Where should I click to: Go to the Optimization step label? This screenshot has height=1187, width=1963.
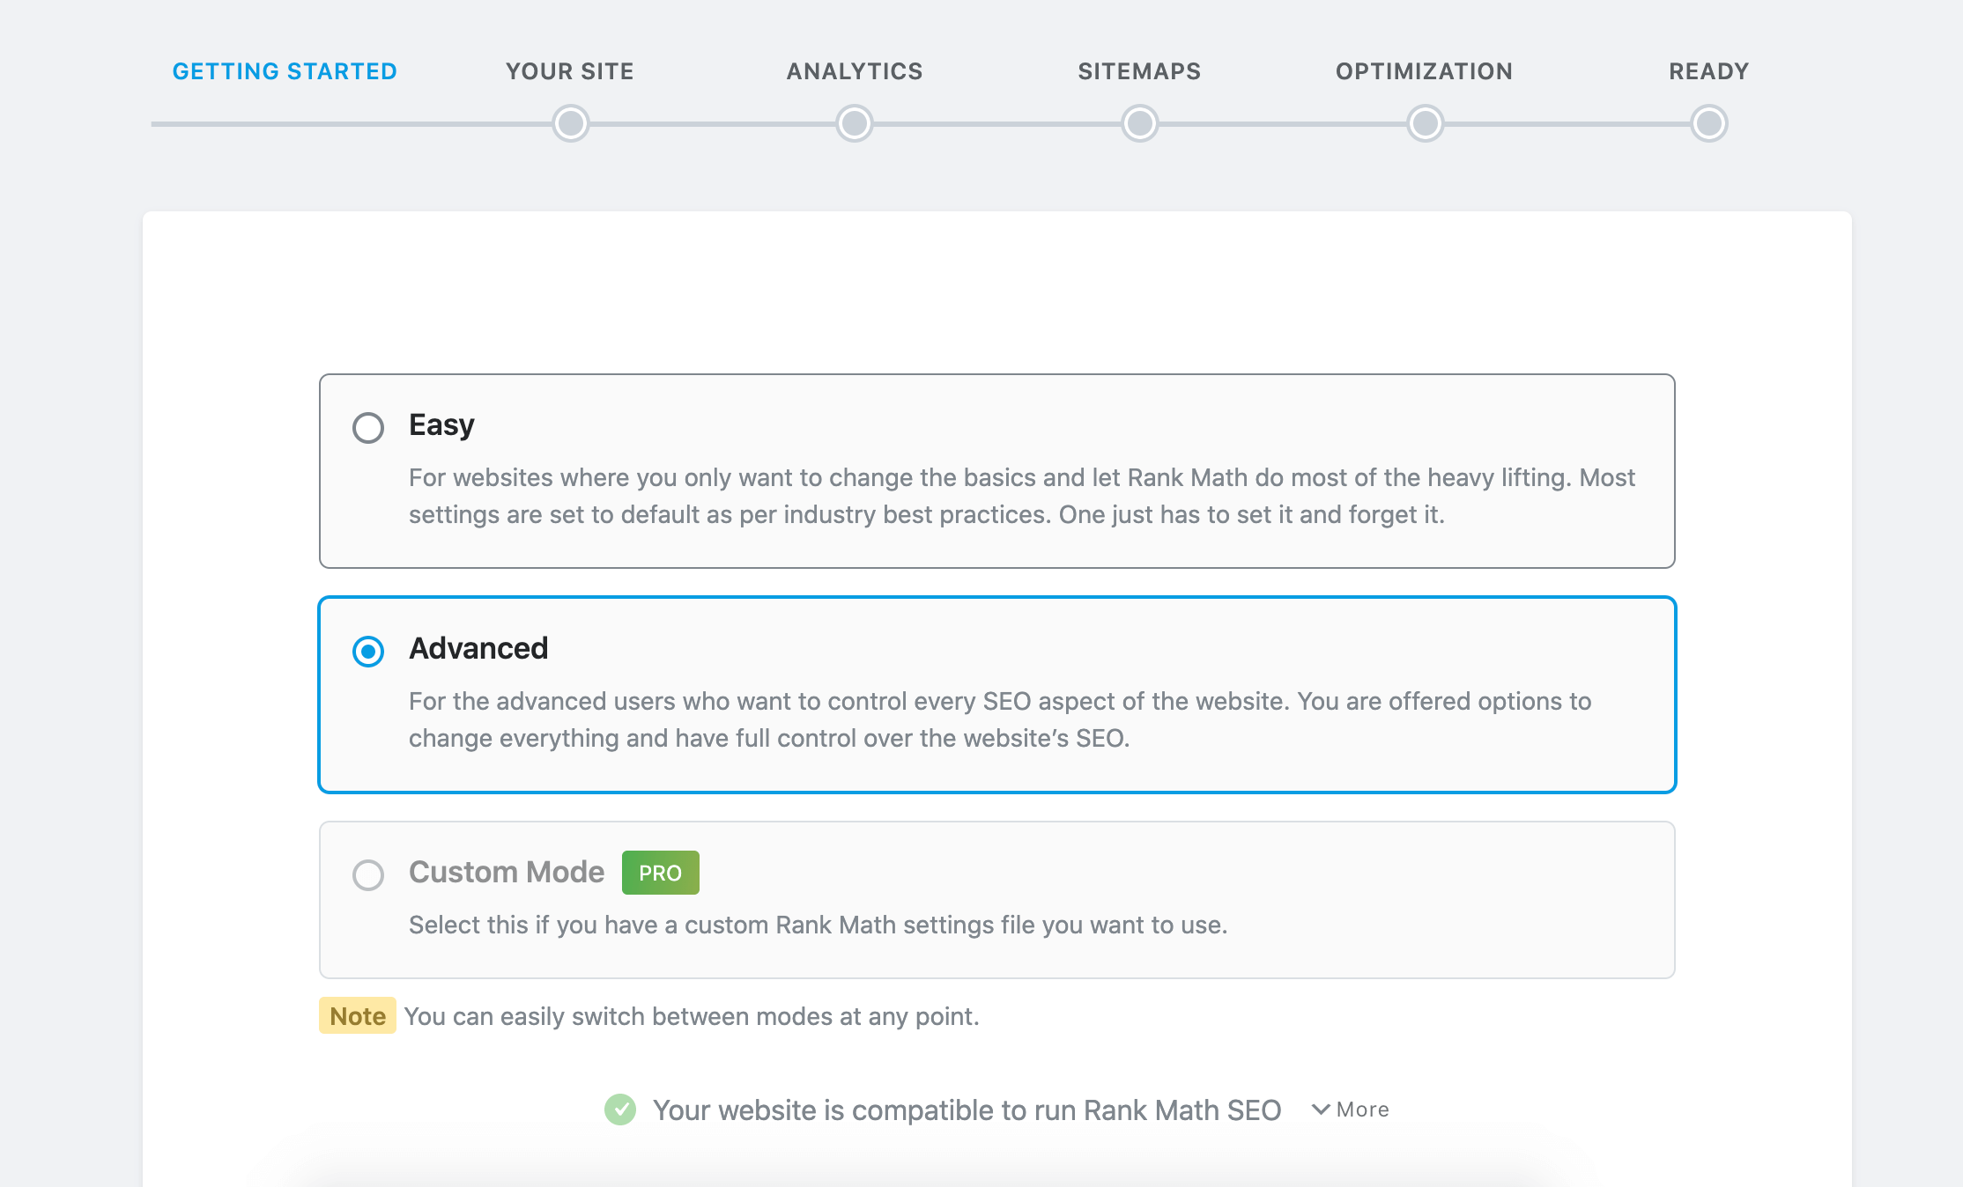[1425, 71]
